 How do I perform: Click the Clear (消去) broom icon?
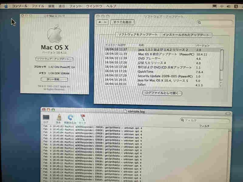[59, 117]
